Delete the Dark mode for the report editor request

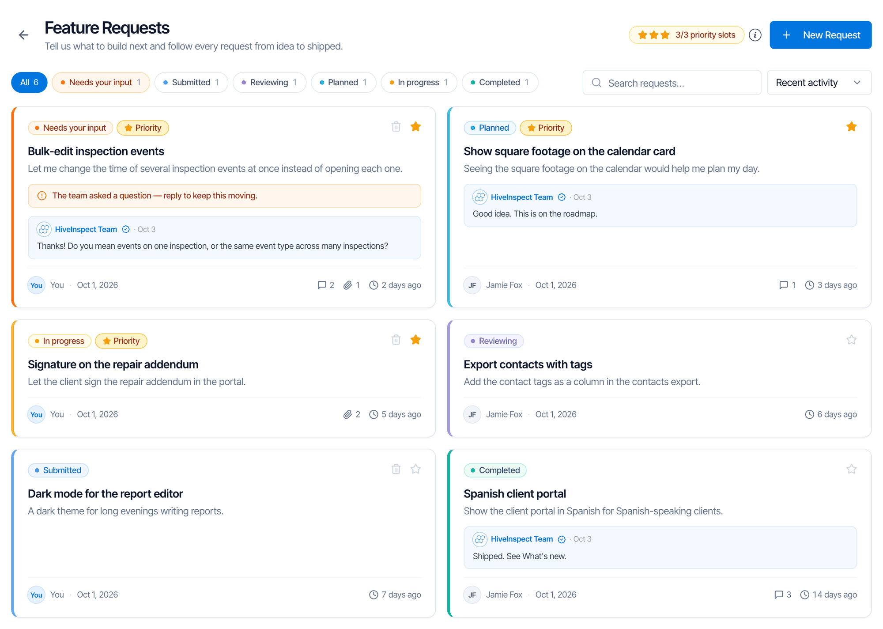click(396, 469)
